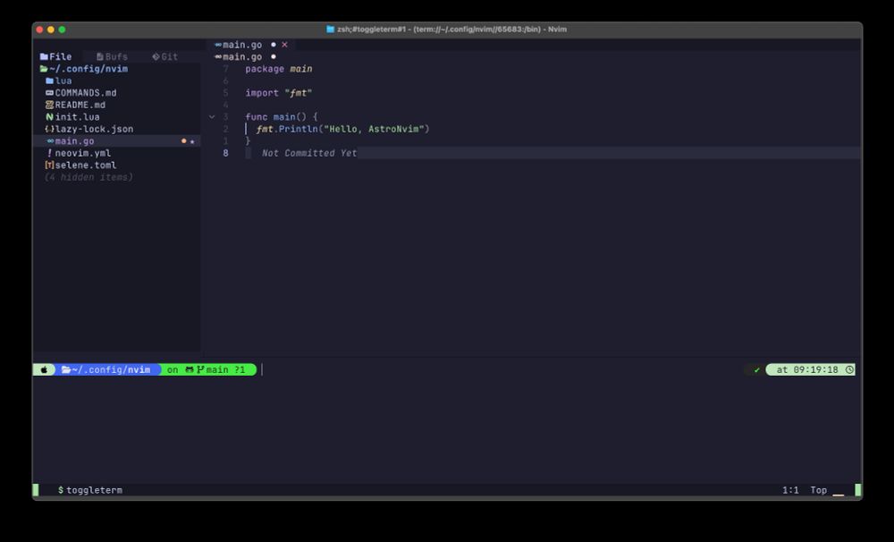This screenshot has height=542, width=894.
Task: Close the main.go buffer tab
Action: click(x=284, y=45)
